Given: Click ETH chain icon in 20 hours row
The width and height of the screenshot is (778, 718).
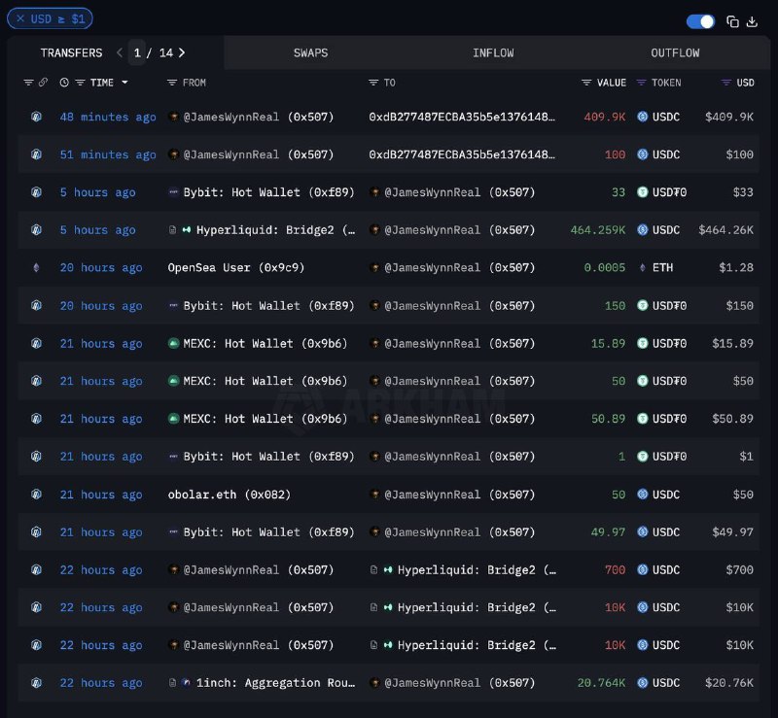Looking at the screenshot, I should pos(36,268).
